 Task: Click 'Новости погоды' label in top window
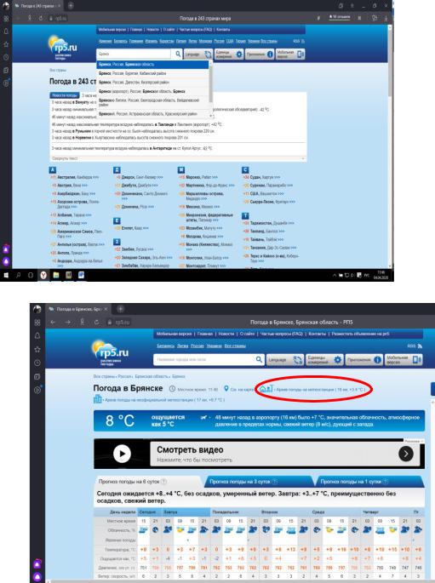point(65,95)
